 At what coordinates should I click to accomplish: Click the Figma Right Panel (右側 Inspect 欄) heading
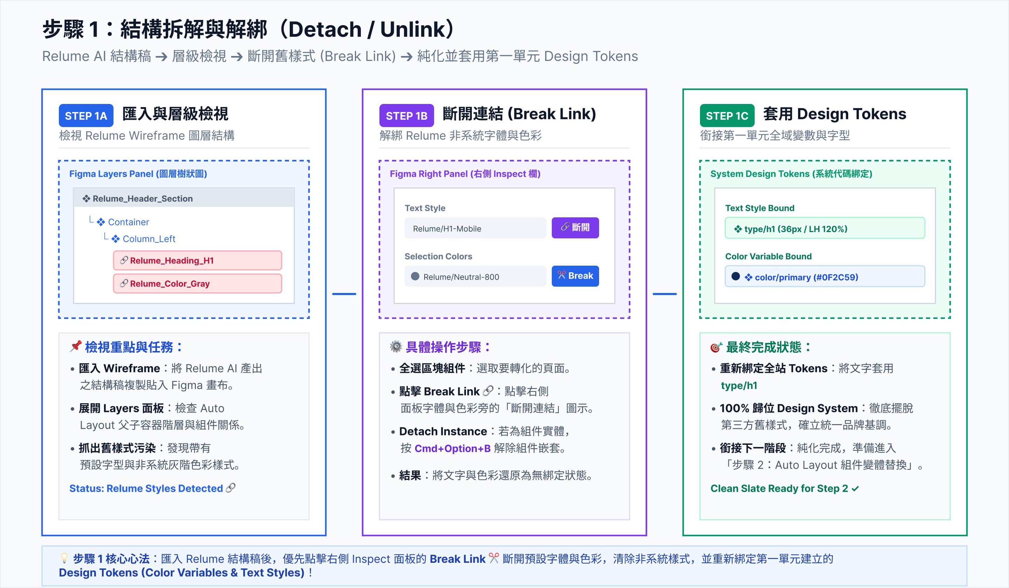(x=465, y=174)
